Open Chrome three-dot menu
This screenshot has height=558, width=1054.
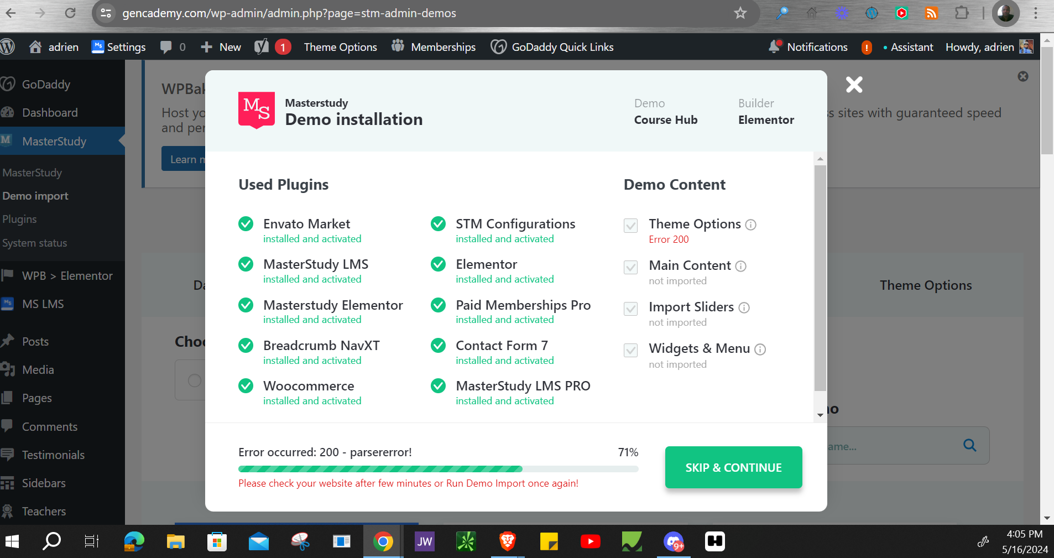point(1036,13)
